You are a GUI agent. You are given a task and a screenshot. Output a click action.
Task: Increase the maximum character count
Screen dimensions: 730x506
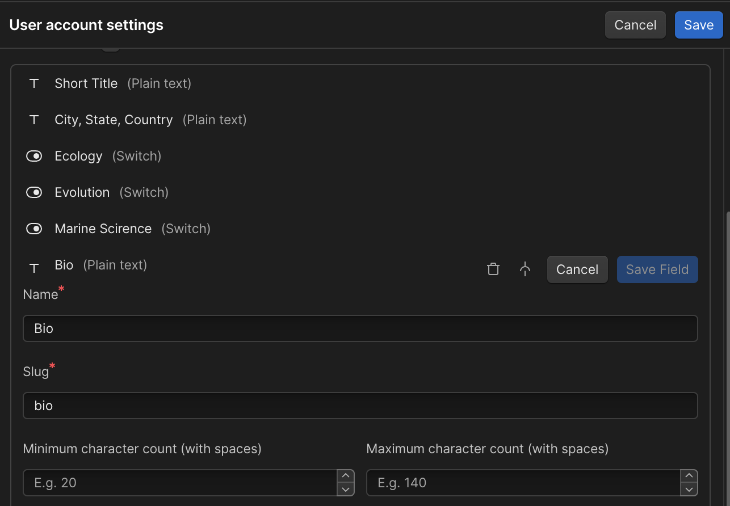point(689,476)
